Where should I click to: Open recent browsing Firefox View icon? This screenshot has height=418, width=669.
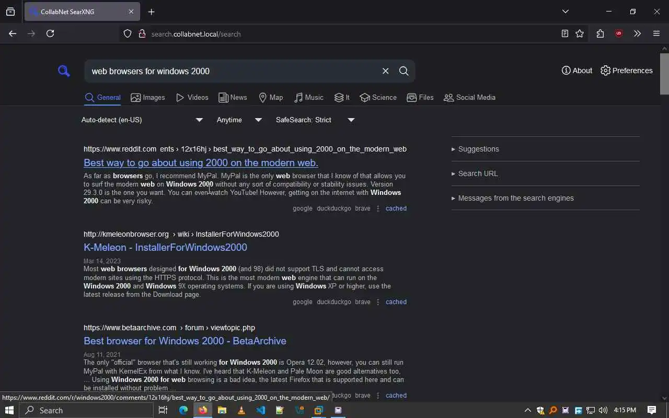(10, 11)
